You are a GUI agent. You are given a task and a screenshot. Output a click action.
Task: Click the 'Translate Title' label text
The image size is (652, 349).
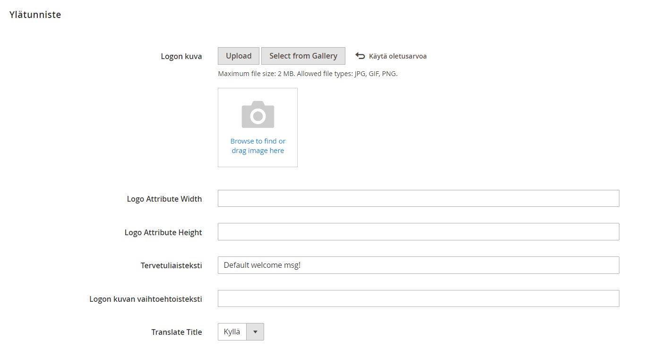point(176,332)
